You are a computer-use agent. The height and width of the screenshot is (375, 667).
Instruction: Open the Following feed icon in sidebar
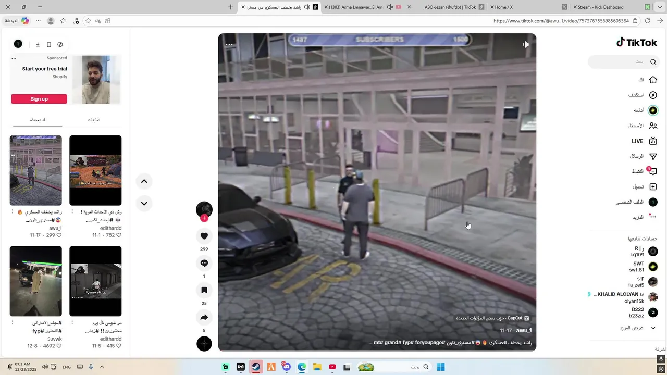(x=653, y=110)
